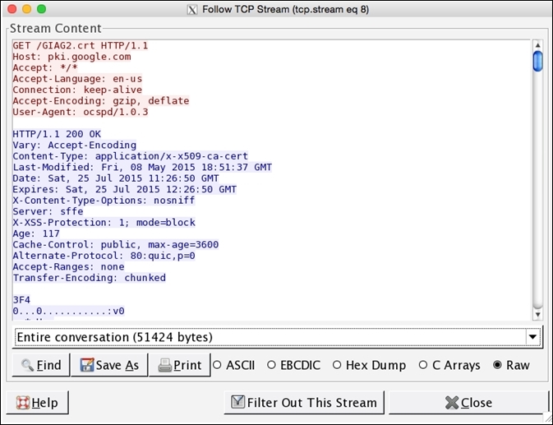The image size is (553, 425).
Task: Click the X icon on Close button
Action: point(452,403)
